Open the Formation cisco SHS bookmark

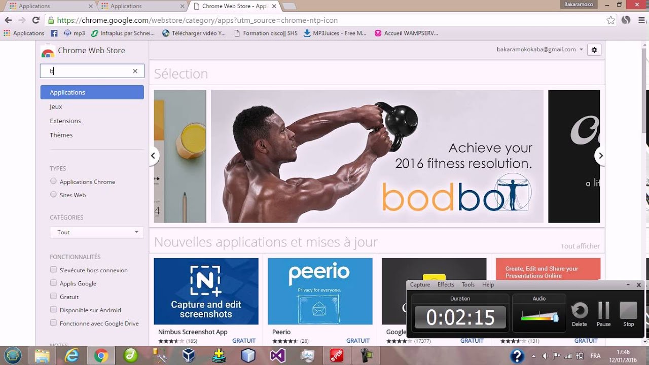tap(266, 33)
